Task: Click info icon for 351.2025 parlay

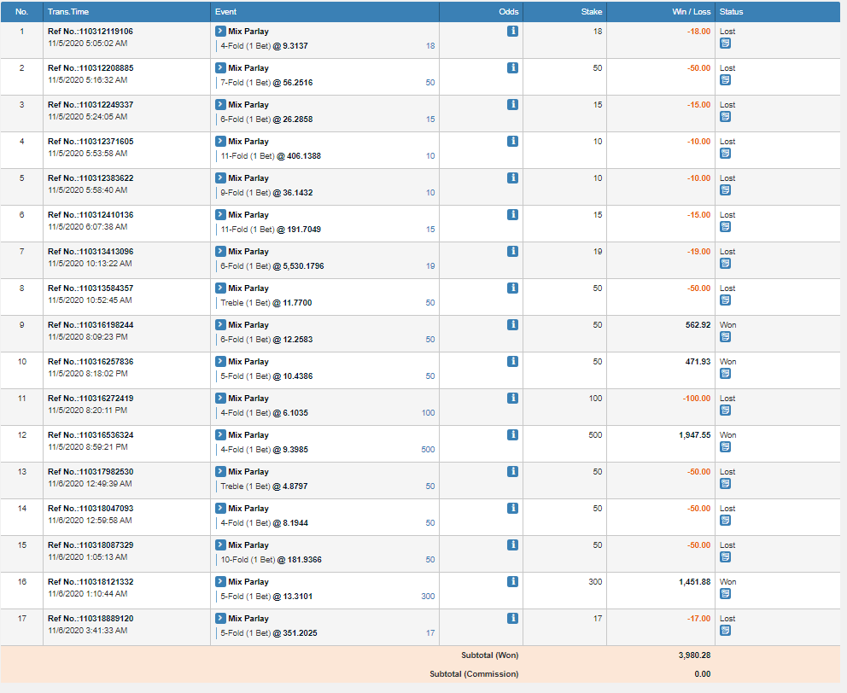Action: pos(512,619)
